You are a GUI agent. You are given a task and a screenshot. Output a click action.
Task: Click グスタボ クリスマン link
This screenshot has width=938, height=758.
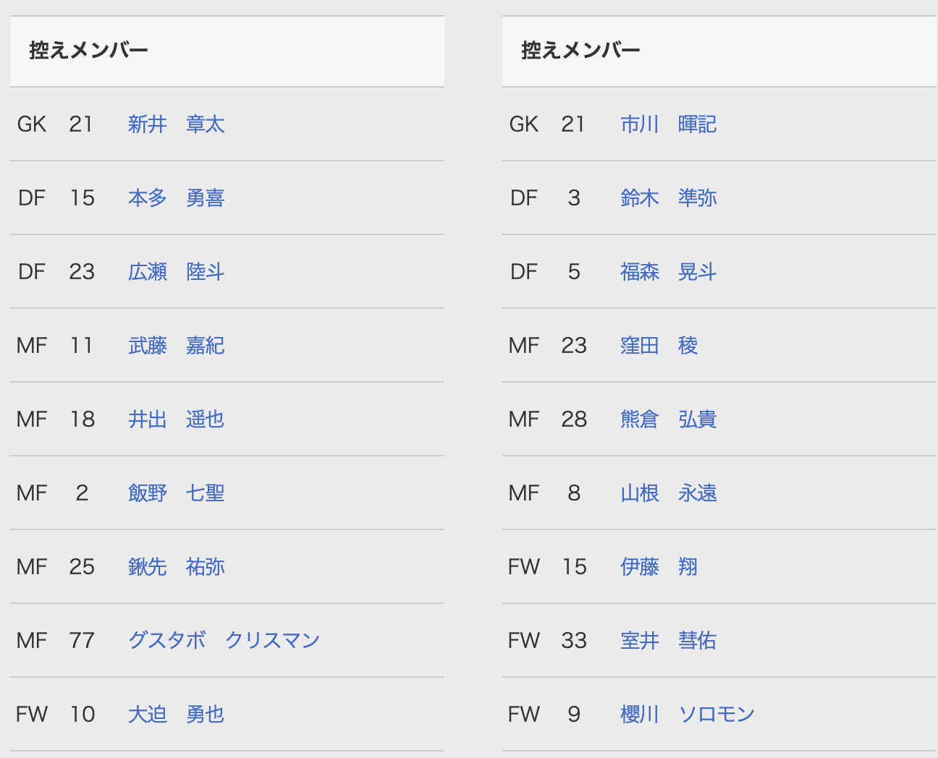(x=224, y=641)
